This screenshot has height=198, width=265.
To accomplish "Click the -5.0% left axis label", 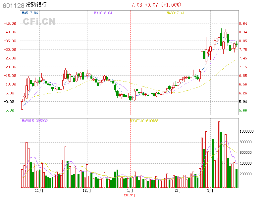I will point(10,110).
